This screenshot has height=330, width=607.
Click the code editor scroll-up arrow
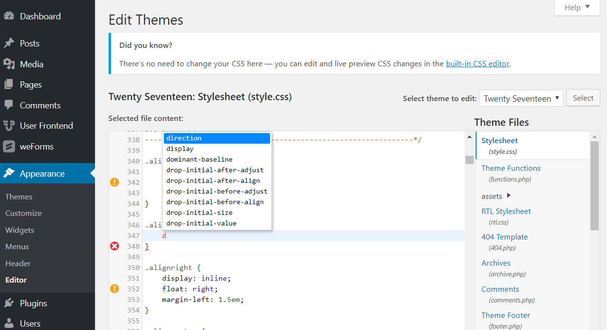coord(469,137)
